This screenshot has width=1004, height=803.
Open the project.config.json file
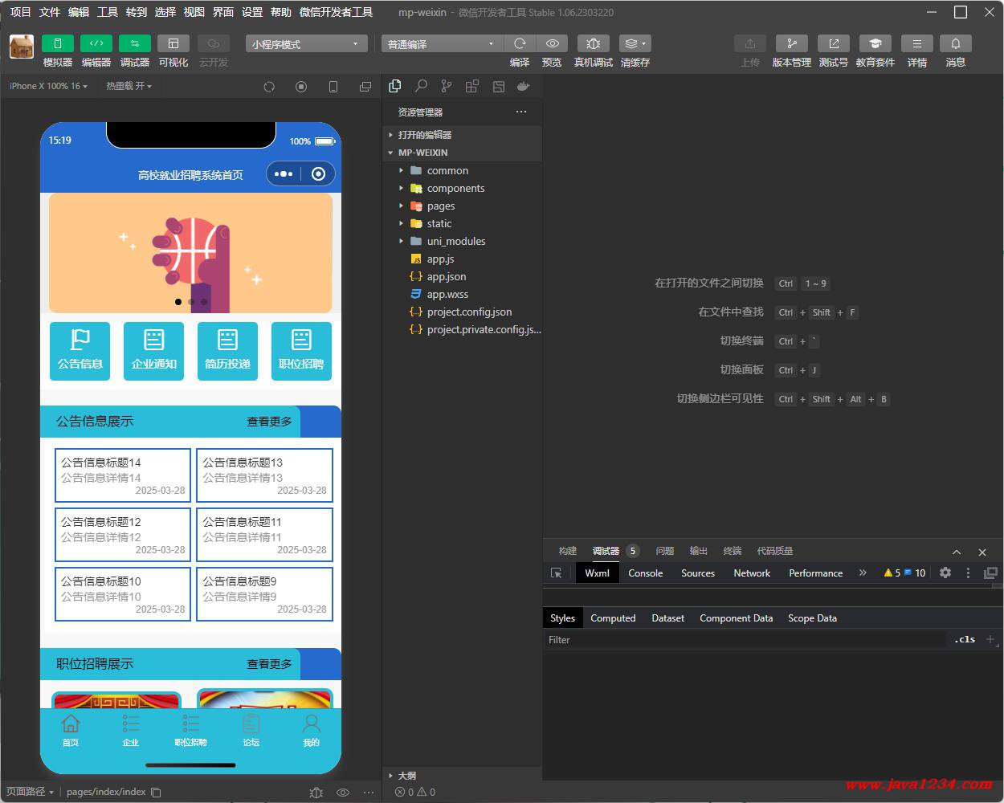coord(463,312)
